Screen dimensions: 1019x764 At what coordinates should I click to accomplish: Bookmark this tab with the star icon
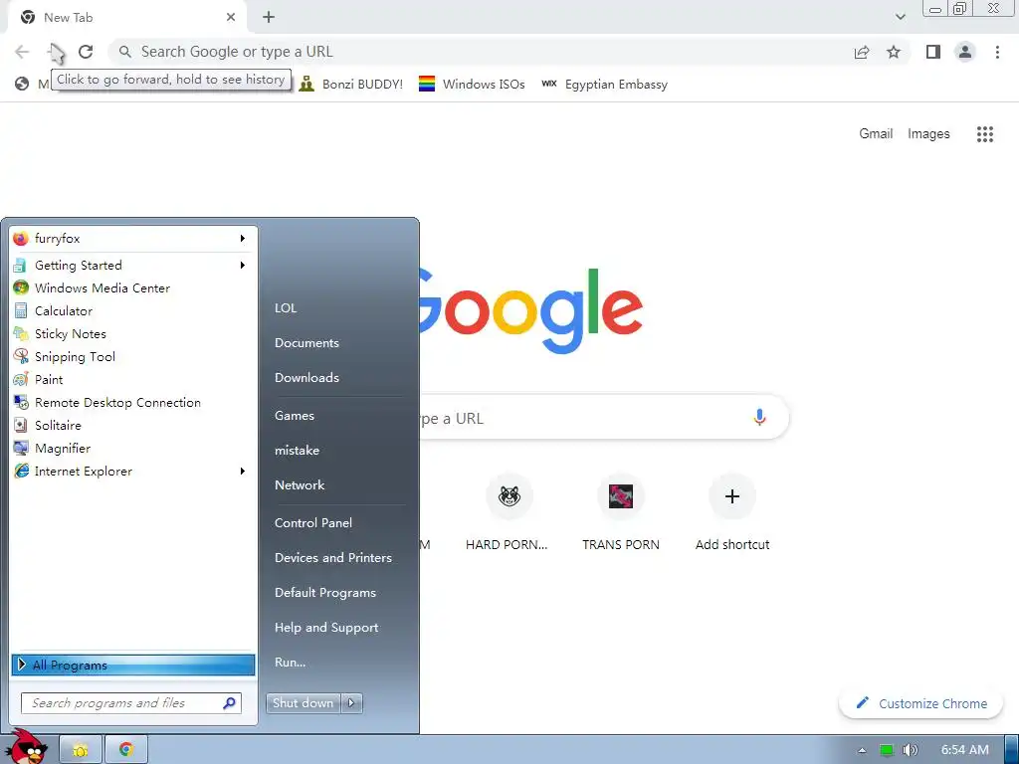tap(894, 52)
